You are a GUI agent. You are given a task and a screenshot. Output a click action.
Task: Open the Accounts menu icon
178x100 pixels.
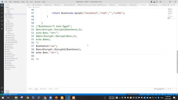(2, 88)
